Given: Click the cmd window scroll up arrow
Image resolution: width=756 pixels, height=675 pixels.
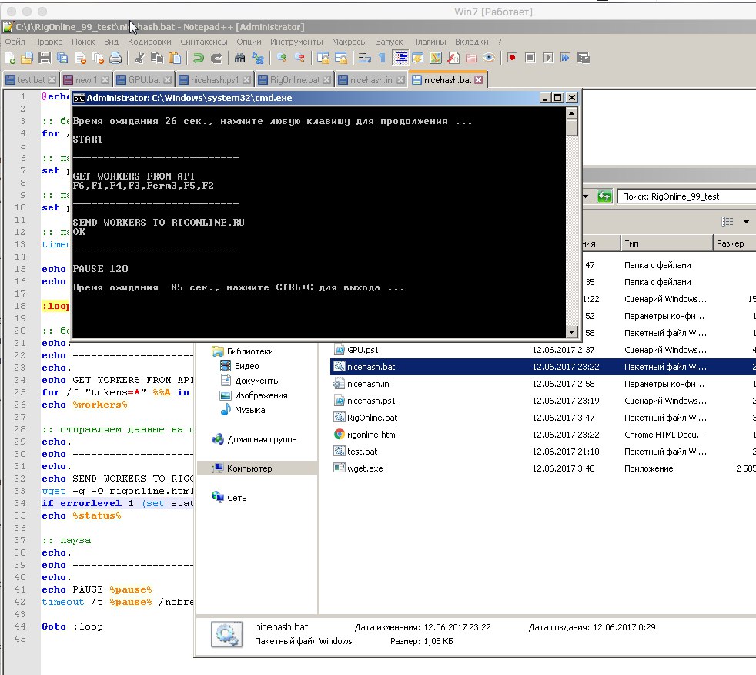Looking at the screenshot, I should (571, 113).
